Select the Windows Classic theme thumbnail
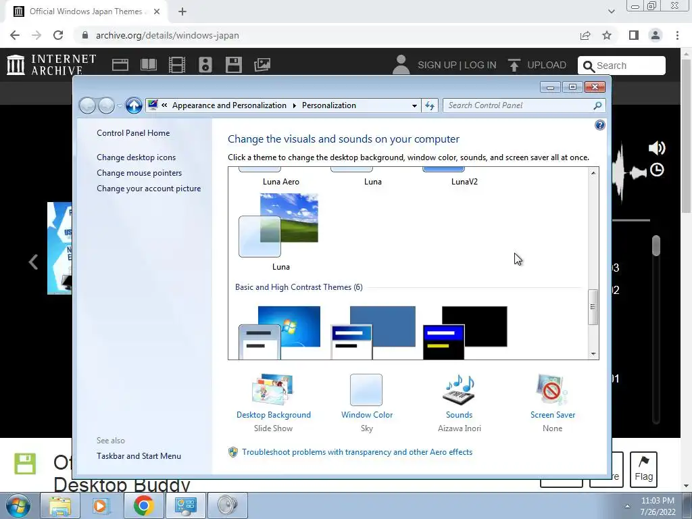 [x=373, y=332]
